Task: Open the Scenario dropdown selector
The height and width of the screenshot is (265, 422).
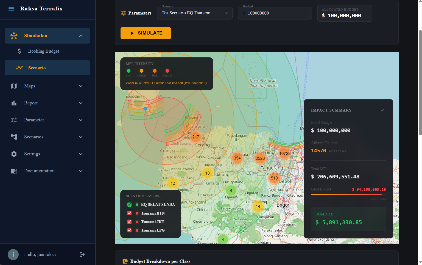Action: [195, 13]
